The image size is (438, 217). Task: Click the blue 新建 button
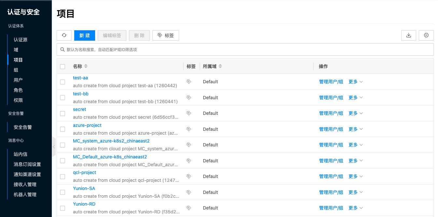pyautogui.click(x=85, y=35)
